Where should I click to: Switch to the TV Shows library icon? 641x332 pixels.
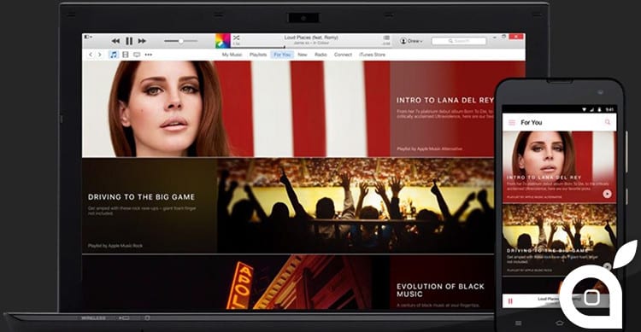pyautogui.click(x=137, y=55)
